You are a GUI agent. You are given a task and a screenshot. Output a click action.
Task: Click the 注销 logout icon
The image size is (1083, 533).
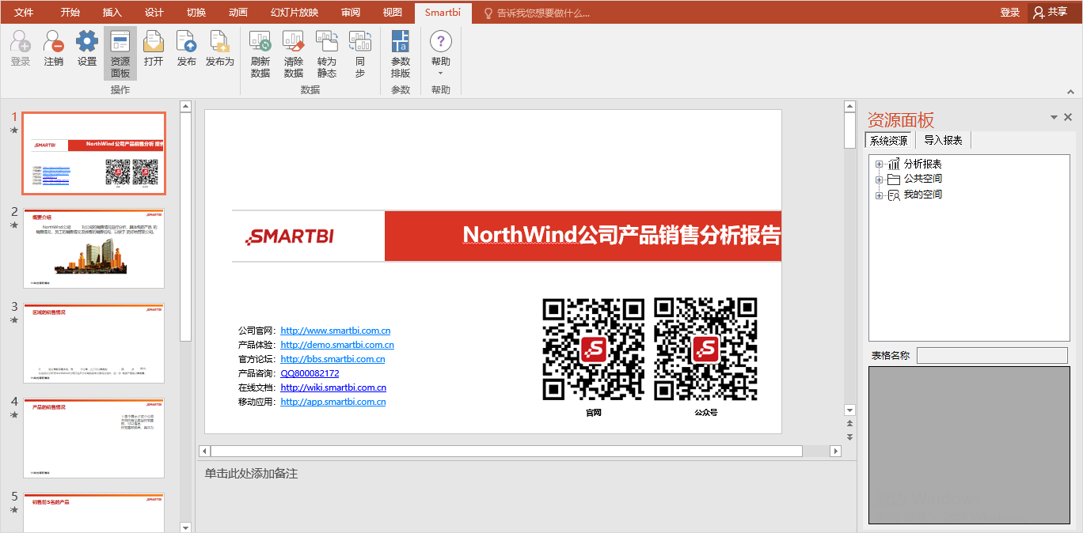point(54,49)
